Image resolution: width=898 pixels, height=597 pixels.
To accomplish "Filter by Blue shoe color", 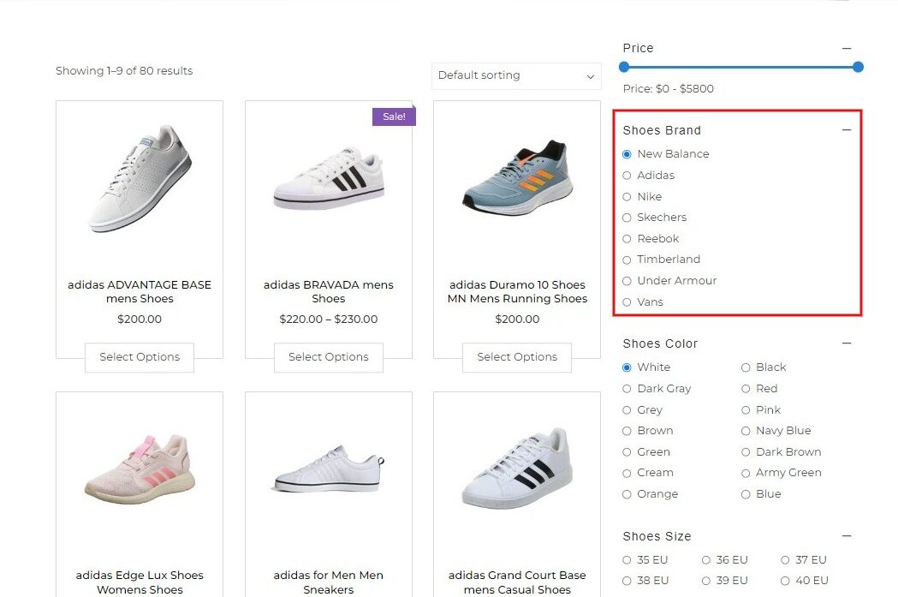I will coord(745,494).
